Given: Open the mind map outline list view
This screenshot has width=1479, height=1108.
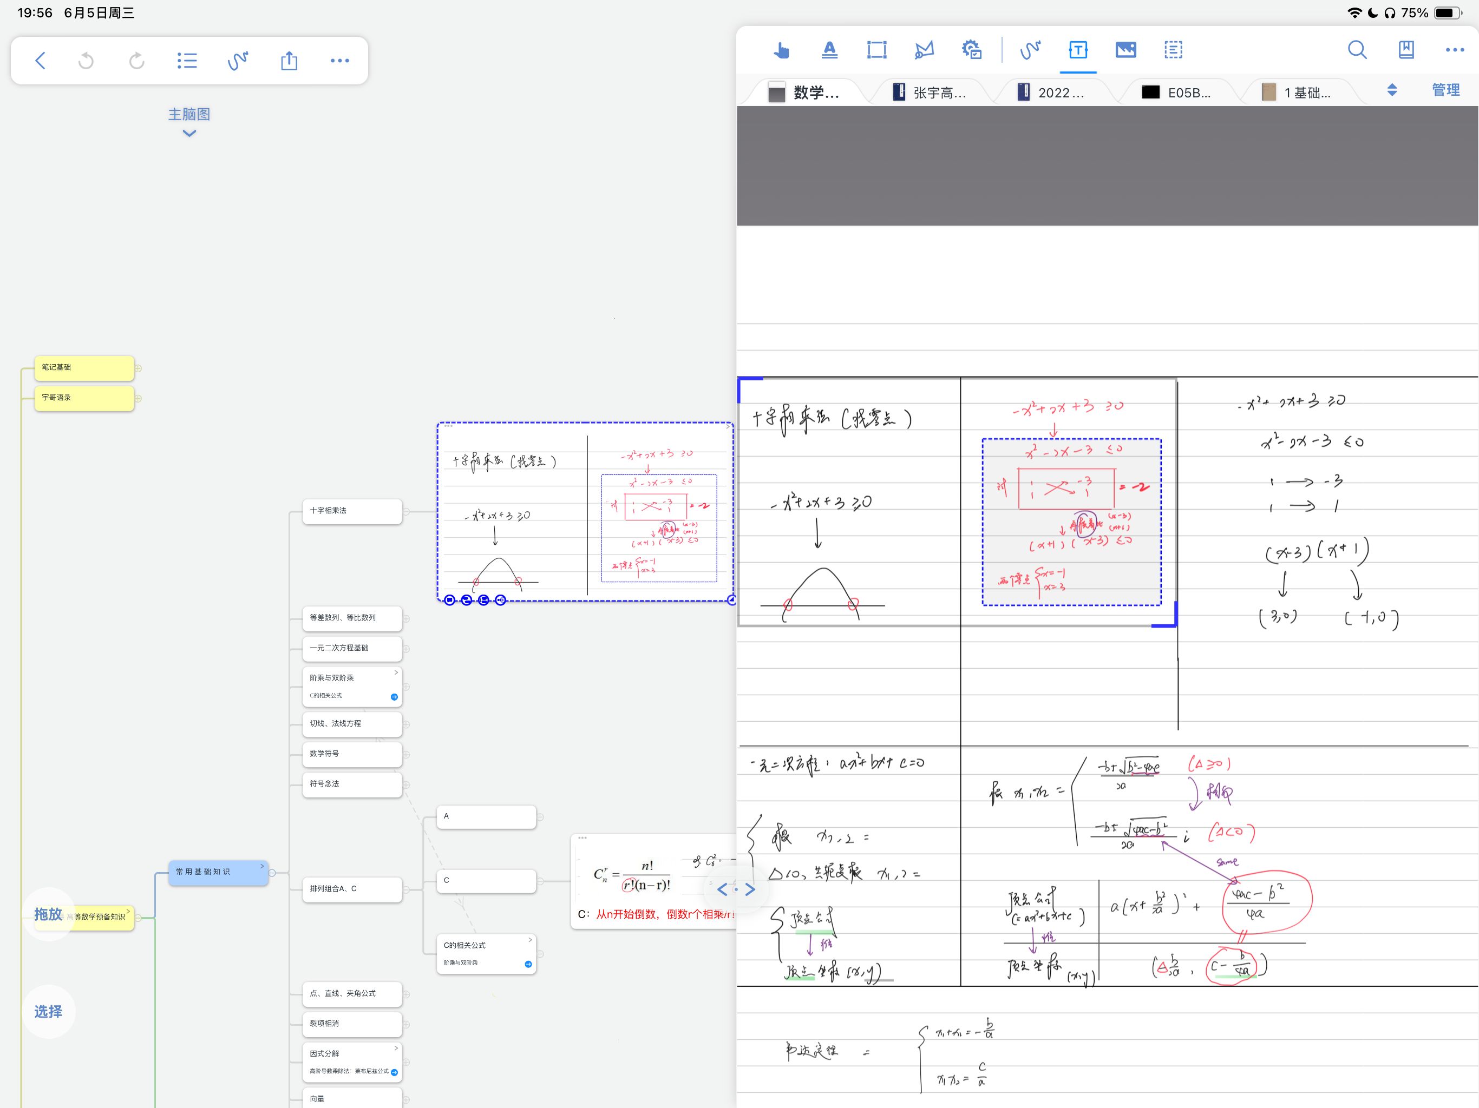Looking at the screenshot, I should click(x=187, y=61).
